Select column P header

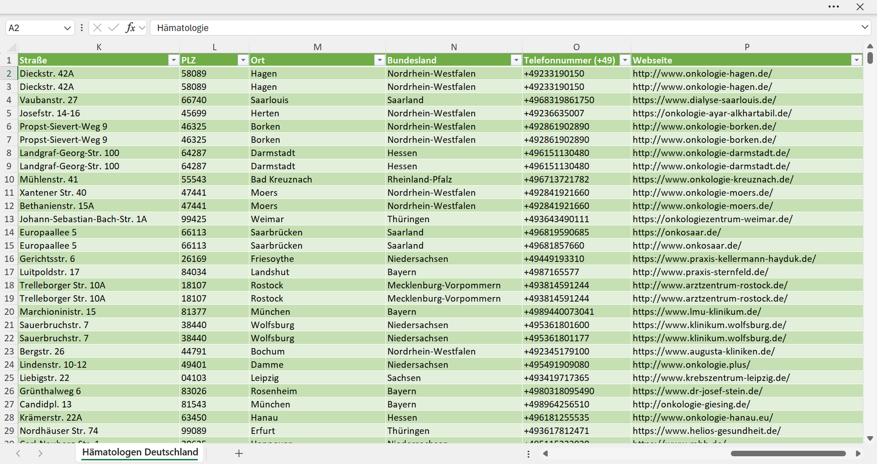click(x=747, y=47)
